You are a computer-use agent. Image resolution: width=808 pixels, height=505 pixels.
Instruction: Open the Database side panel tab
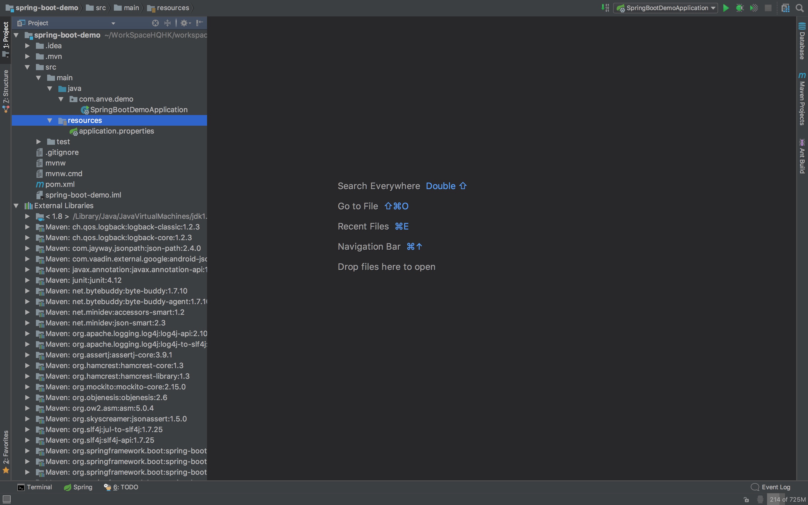802,41
